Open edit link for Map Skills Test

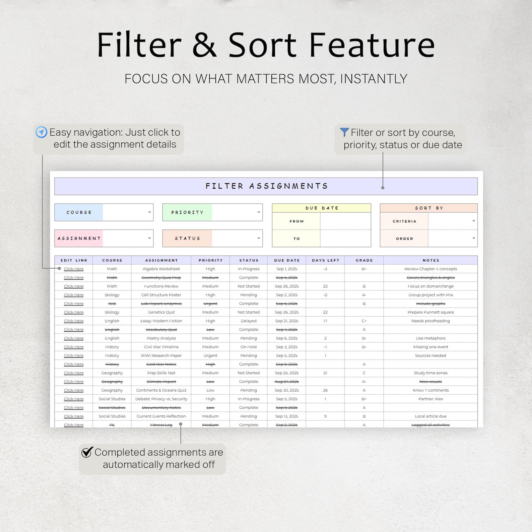pyautogui.click(x=74, y=373)
